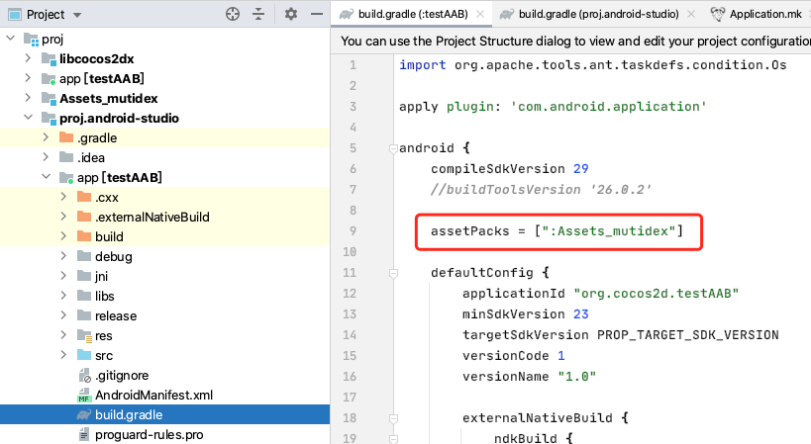Screen dimensions: 811x444
Task: Click the proj.android-studio module folder icon
Action: 49,119
